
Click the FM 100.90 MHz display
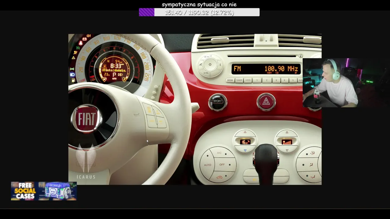tap(266, 69)
